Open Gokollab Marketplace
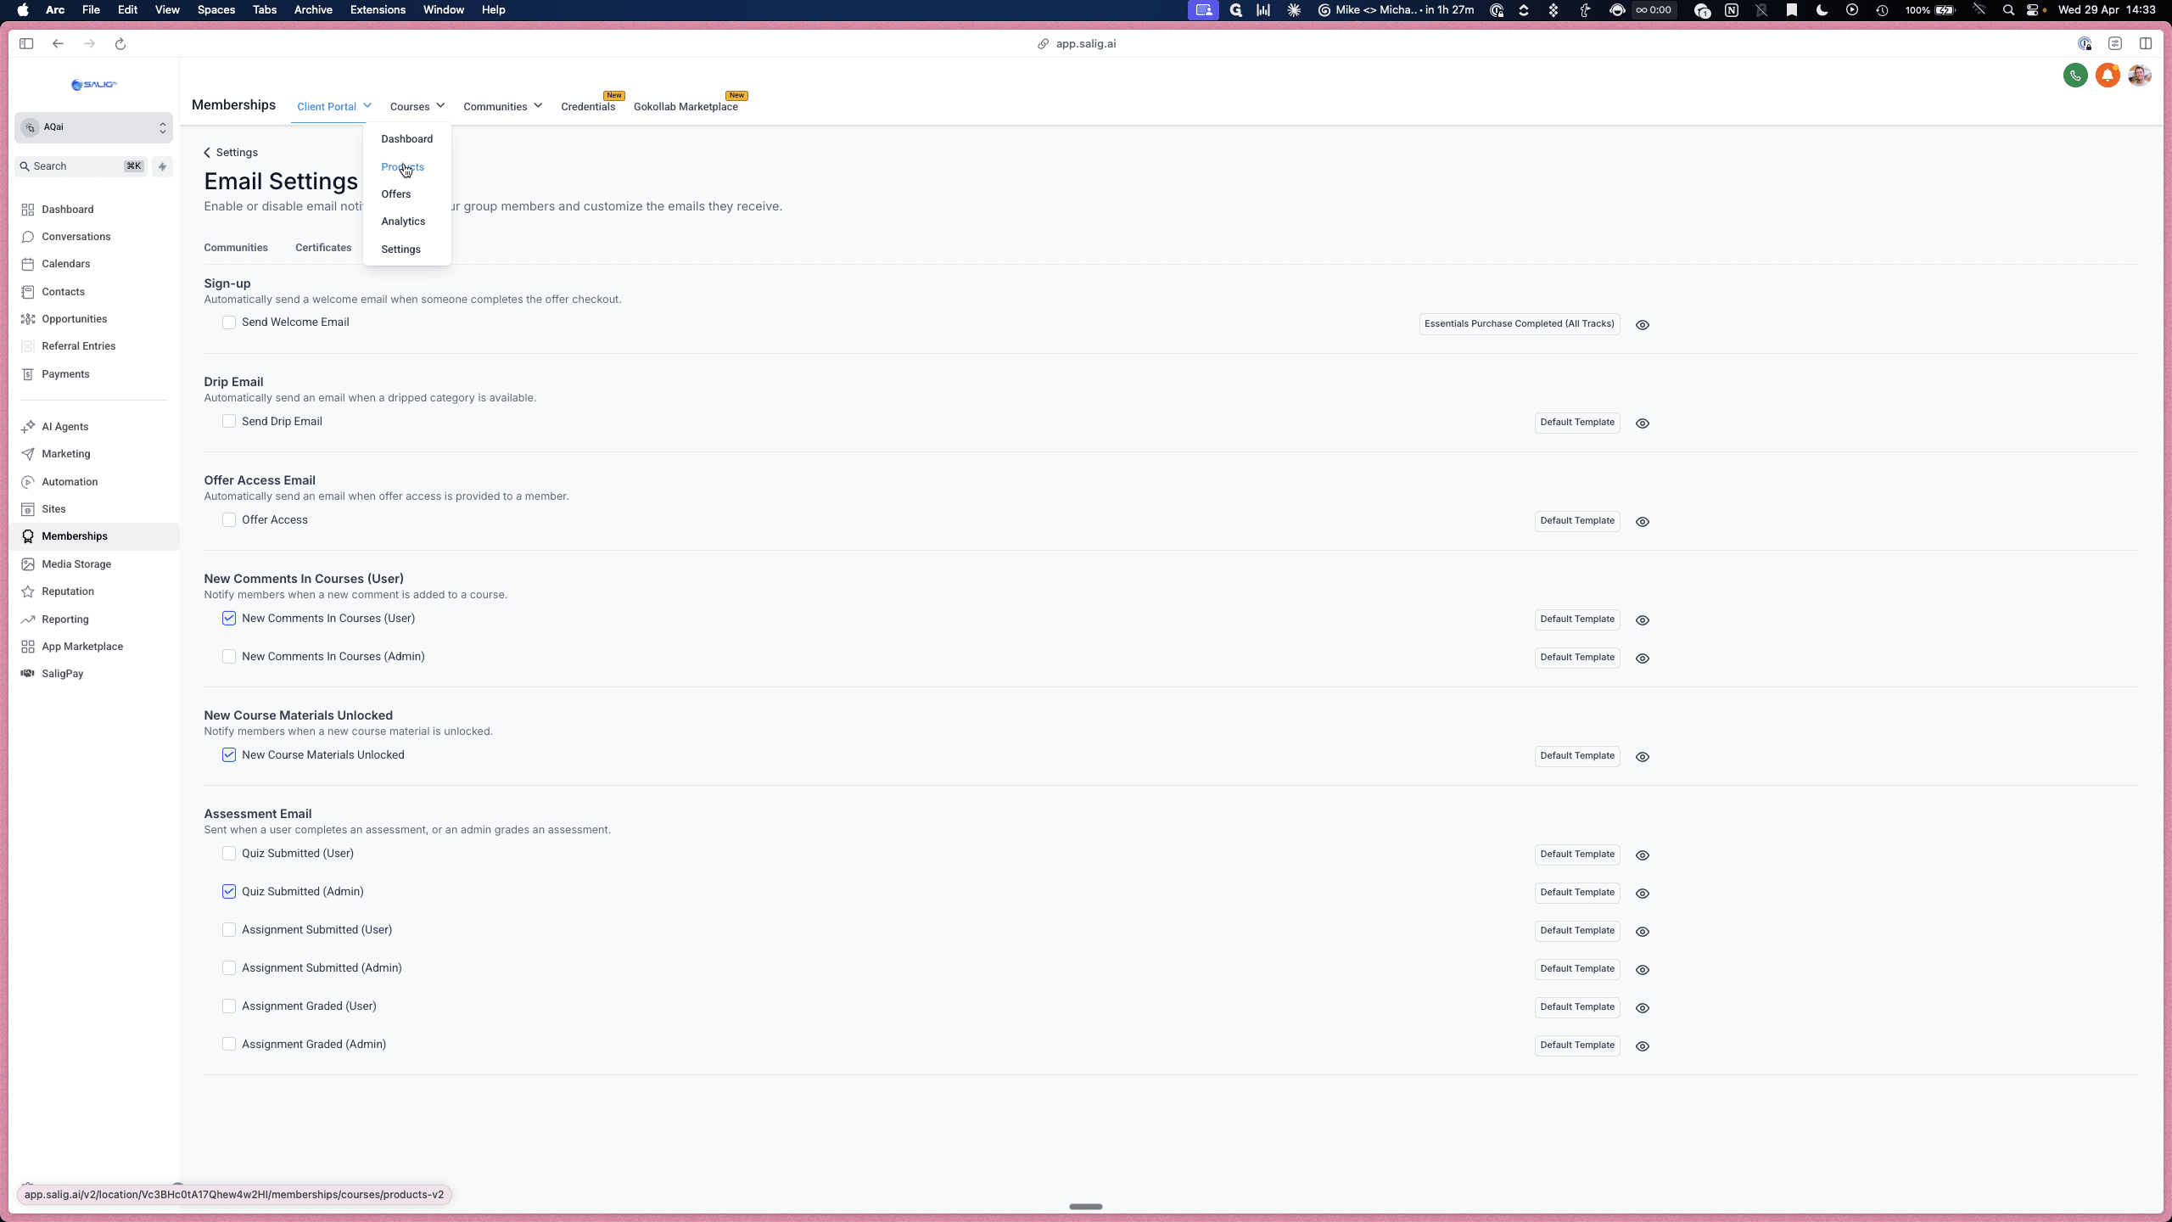The width and height of the screenshot is (2172, 1222). point(686,107)
